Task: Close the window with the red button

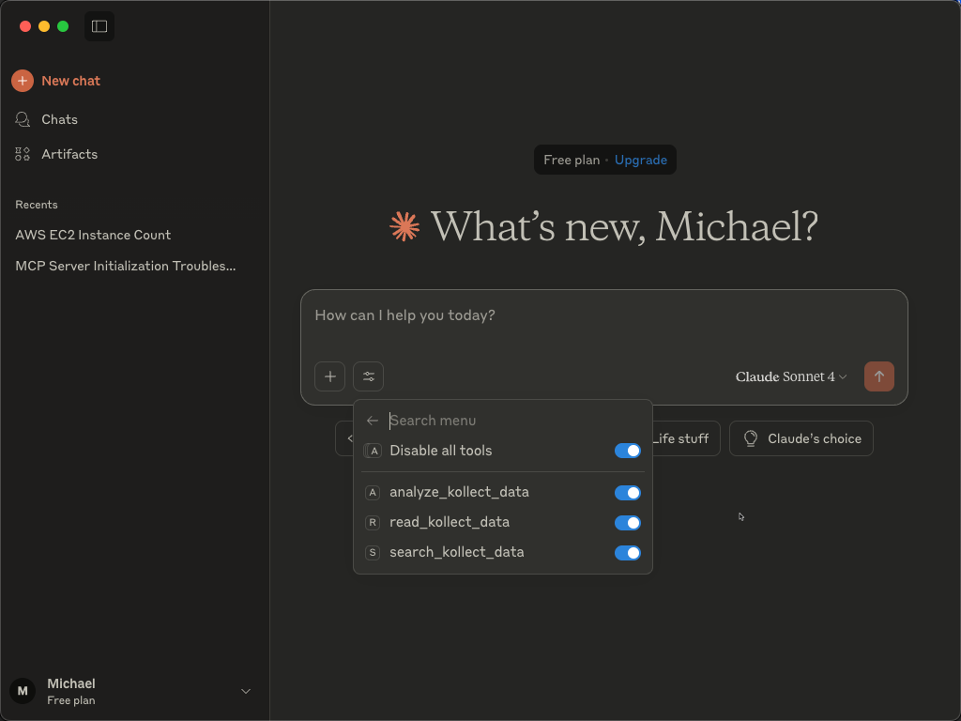Action: point(25,26)
